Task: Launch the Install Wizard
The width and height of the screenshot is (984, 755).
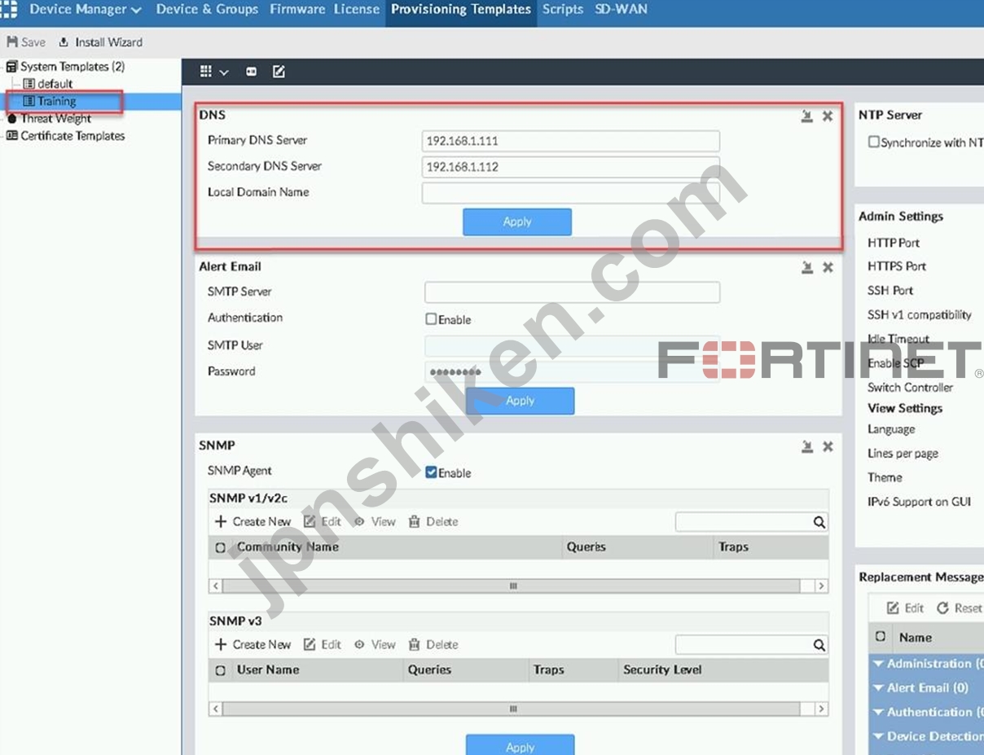Action: tap(100, 42)
